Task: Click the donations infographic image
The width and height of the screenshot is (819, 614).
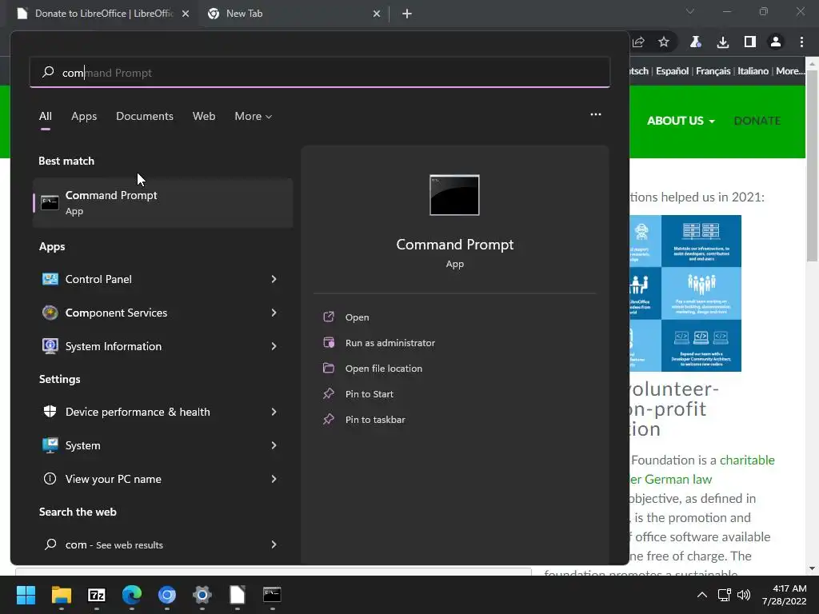Action: point(685,293)
